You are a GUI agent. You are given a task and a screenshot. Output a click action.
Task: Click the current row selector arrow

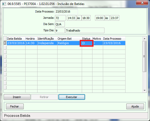click(5, 43)
